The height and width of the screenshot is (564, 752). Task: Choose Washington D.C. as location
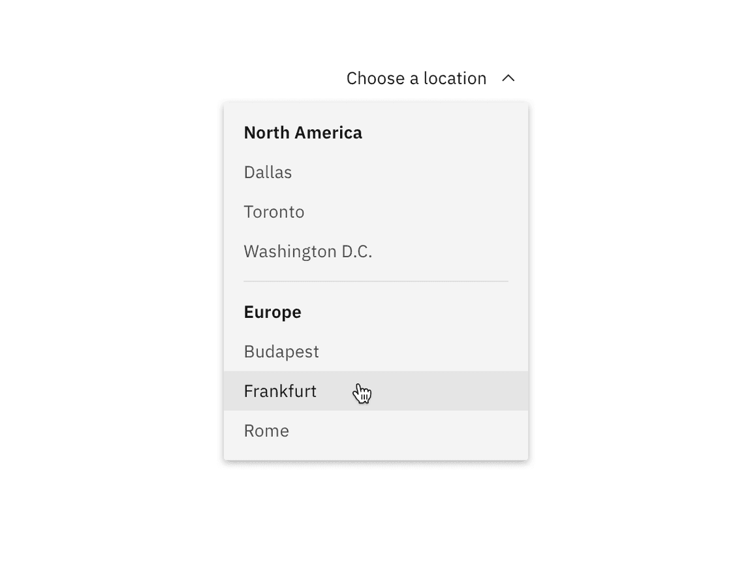click(x=308, y=251)
